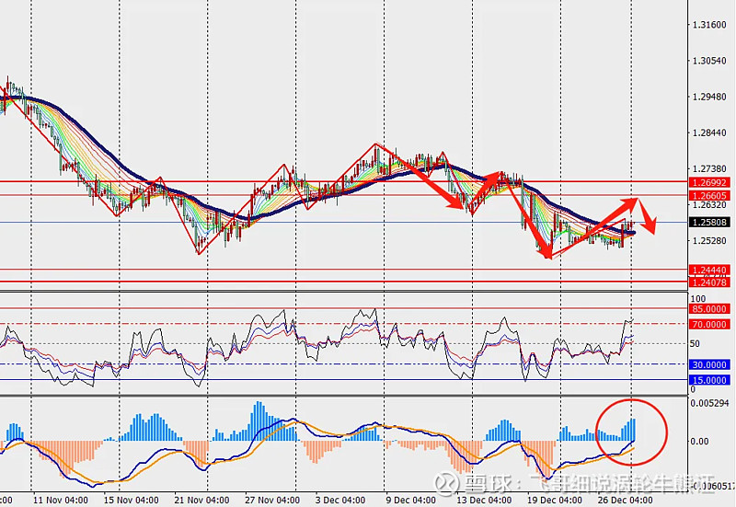
Task: Select the 27 Nov 04:00 time label
Action: (272, 500)
